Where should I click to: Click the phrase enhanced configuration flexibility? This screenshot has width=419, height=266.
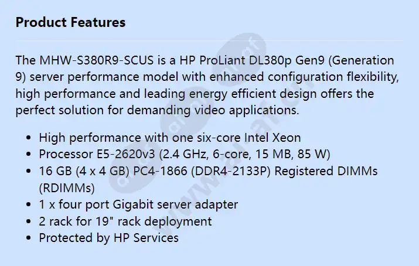[304, 77]
